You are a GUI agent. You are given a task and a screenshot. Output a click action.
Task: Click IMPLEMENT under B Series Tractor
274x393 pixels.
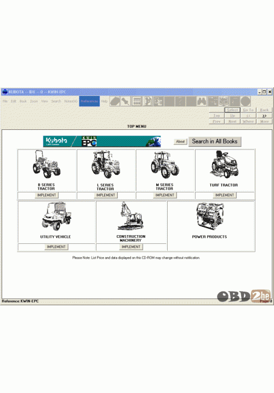[x=47, y=195]
